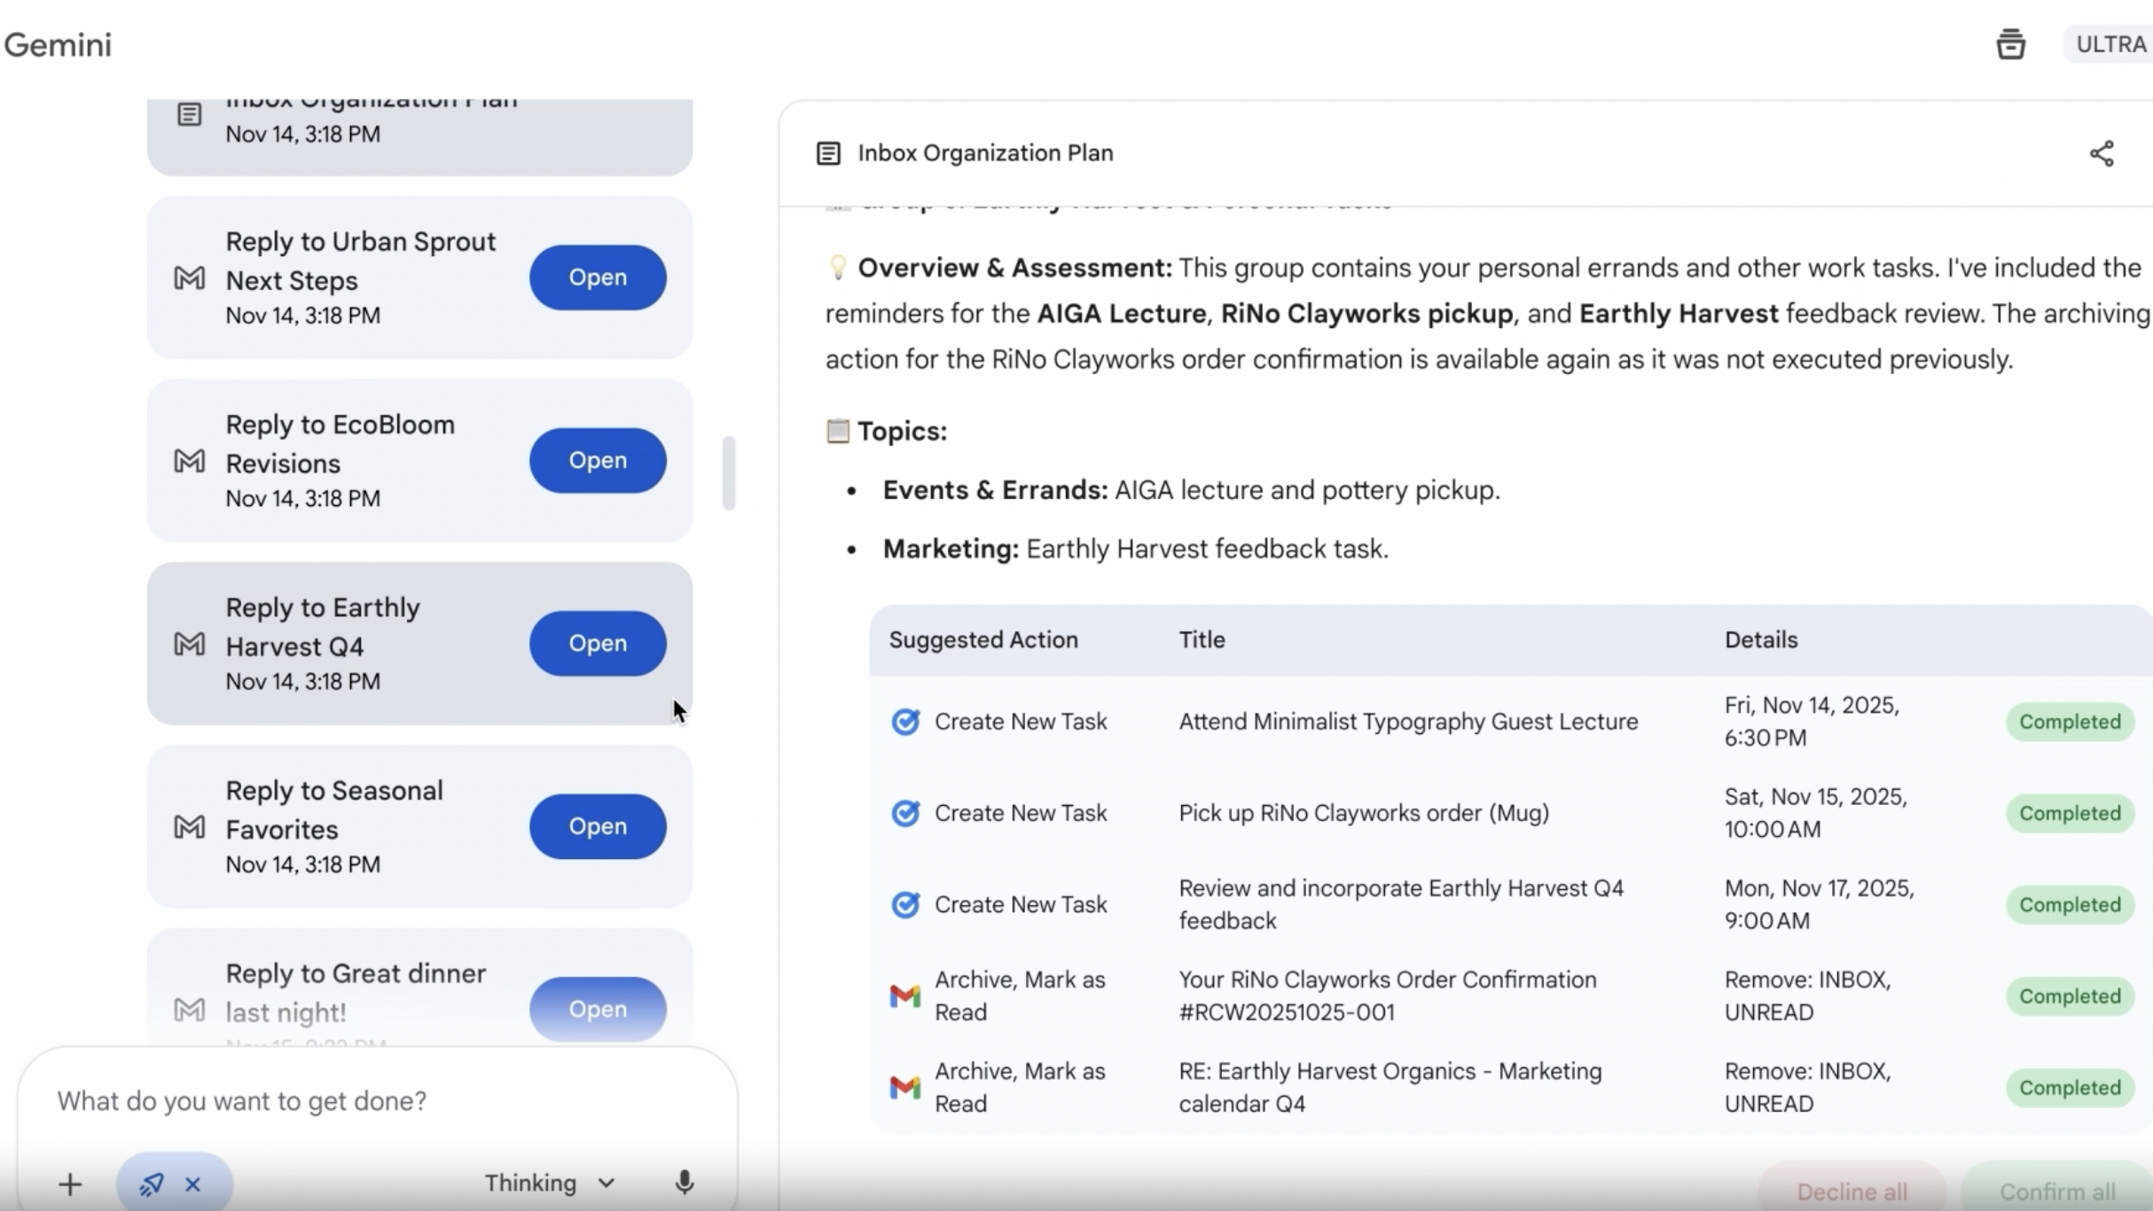Expand the Thinking model dropdown

coord(547,1183)
